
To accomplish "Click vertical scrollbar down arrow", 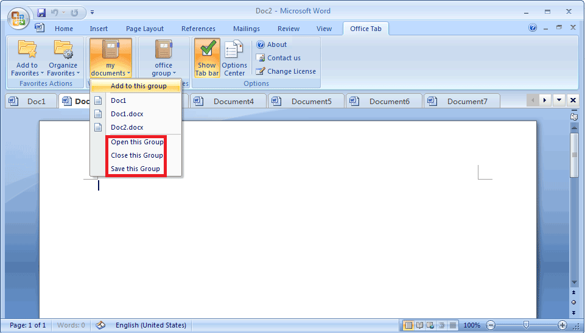I will click(x=574, y=282).
